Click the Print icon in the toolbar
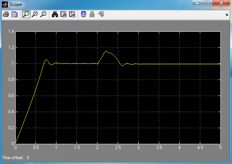 pos(6,15)
